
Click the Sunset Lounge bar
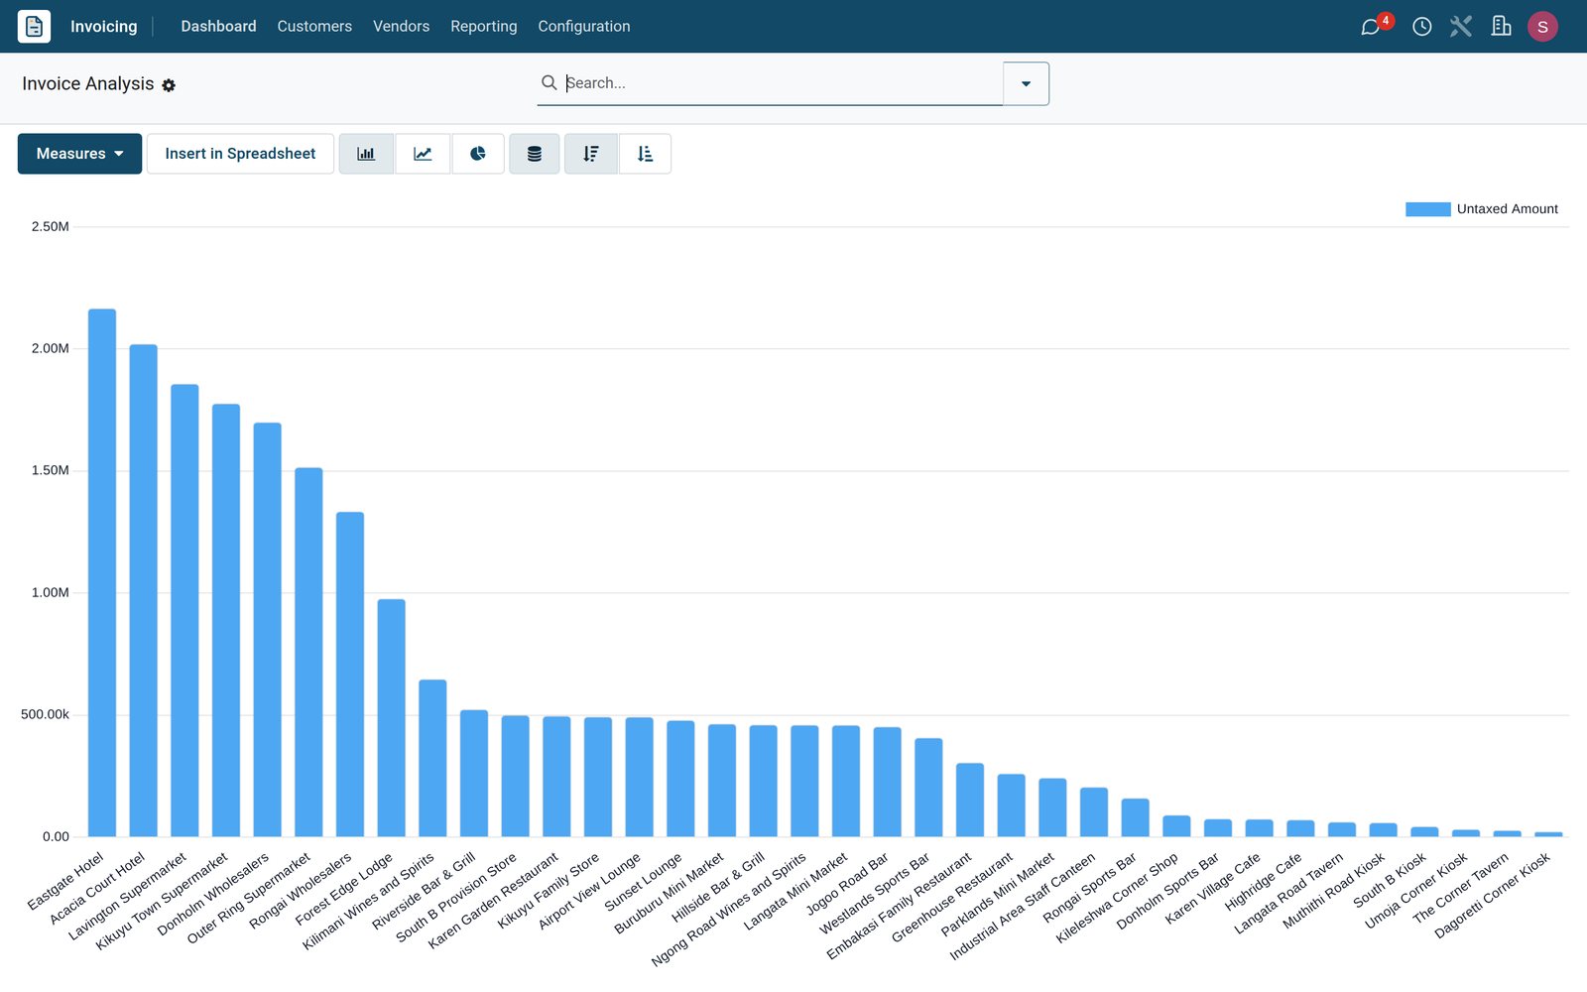click(x=680, y=779)
